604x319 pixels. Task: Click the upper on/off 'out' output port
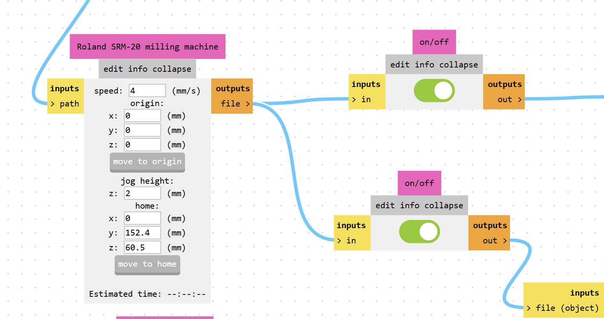[509, 99]
